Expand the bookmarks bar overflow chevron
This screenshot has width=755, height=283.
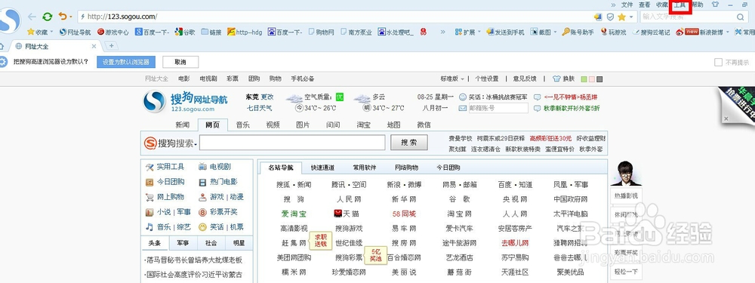(442, 32)
